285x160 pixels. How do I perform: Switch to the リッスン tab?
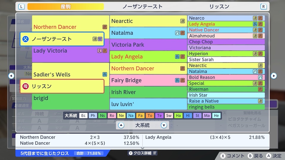coord(219,7)
